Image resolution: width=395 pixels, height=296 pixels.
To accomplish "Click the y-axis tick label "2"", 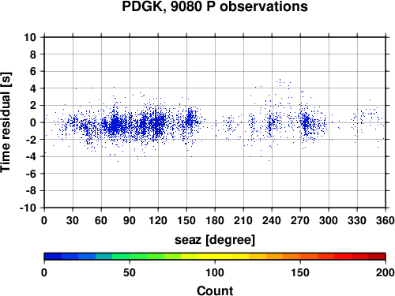I will [x=33, y=106].
